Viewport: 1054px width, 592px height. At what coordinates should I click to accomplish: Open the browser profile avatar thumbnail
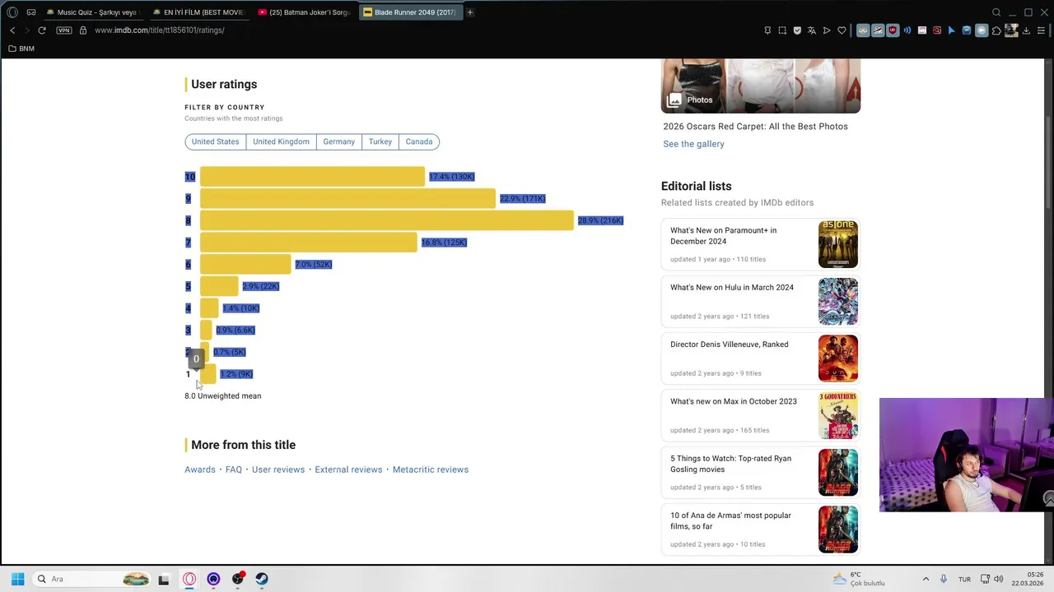(x=1011, y=30)
